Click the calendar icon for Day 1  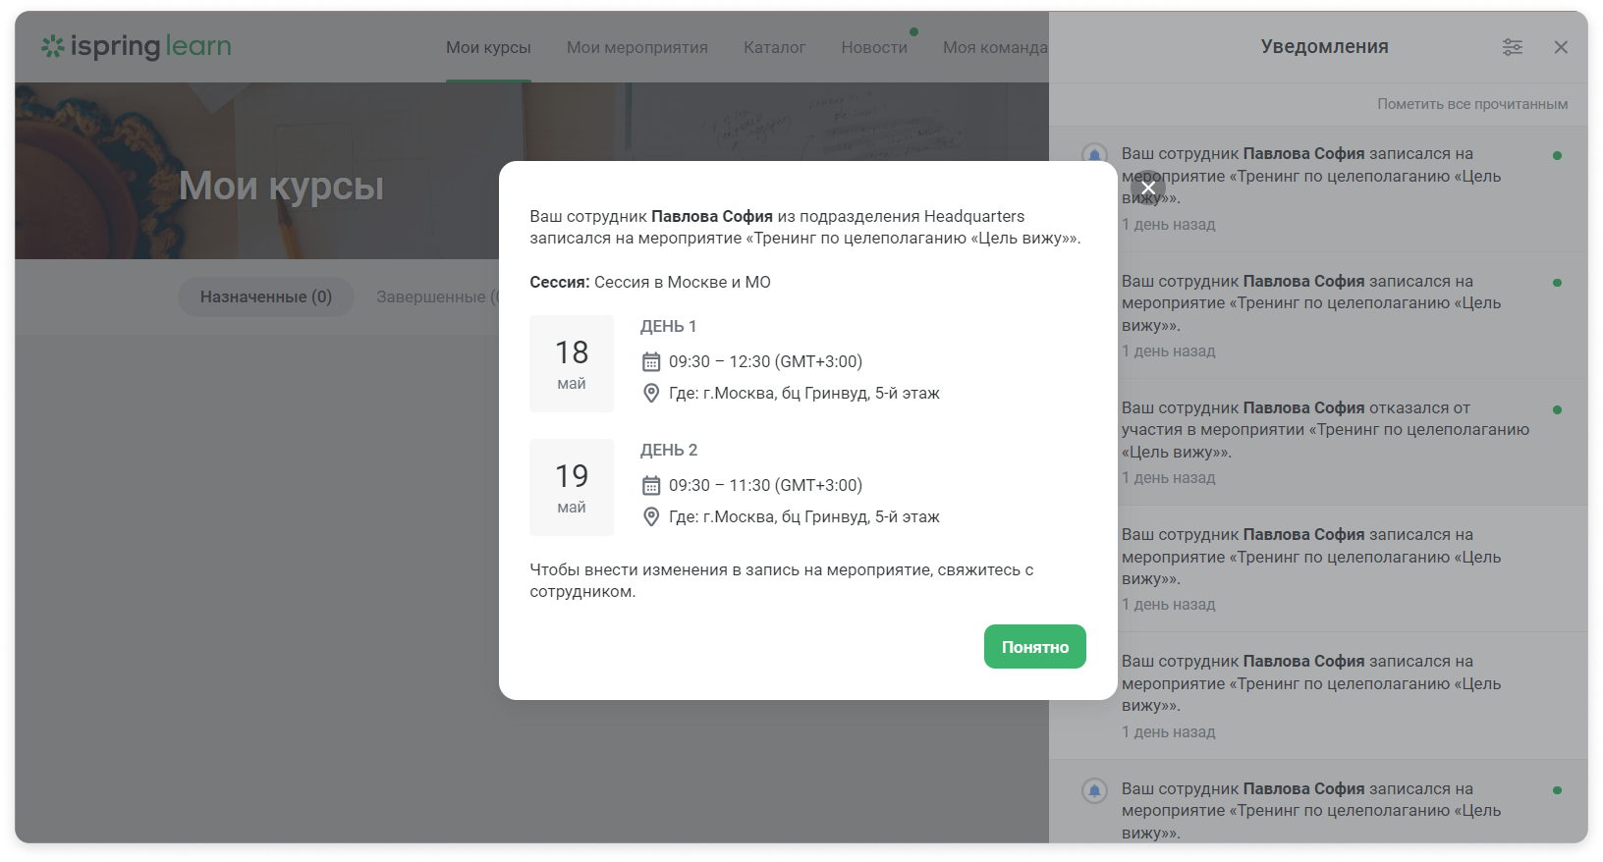tap(651, 362)
